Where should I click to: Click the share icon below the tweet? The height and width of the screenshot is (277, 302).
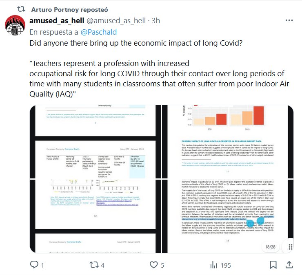coord(291,265)
